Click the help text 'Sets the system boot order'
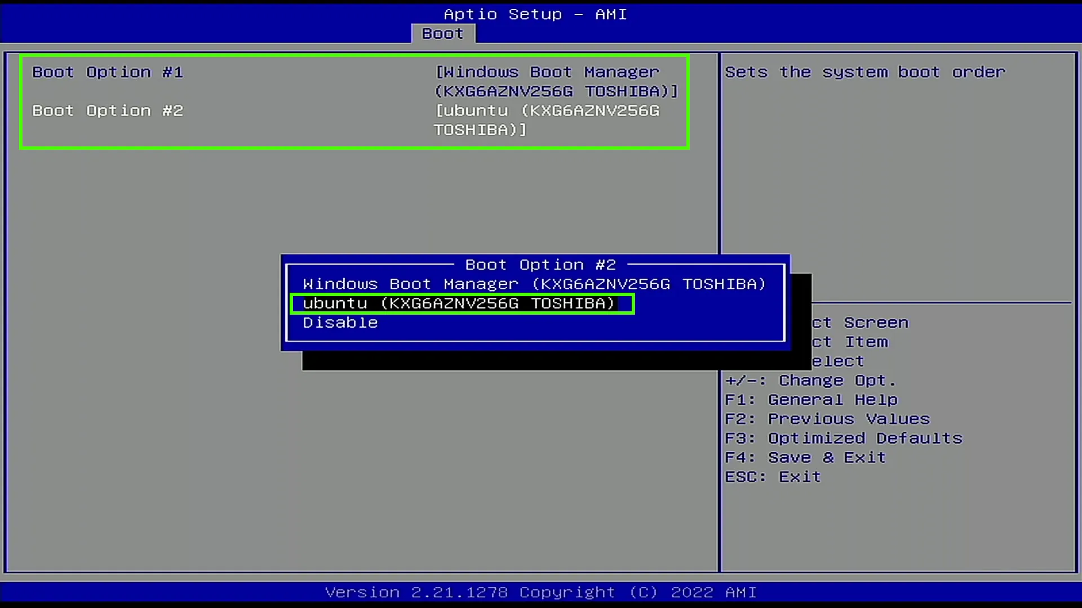The width and height of the screenshot is (1082, 608). [865, 72]
